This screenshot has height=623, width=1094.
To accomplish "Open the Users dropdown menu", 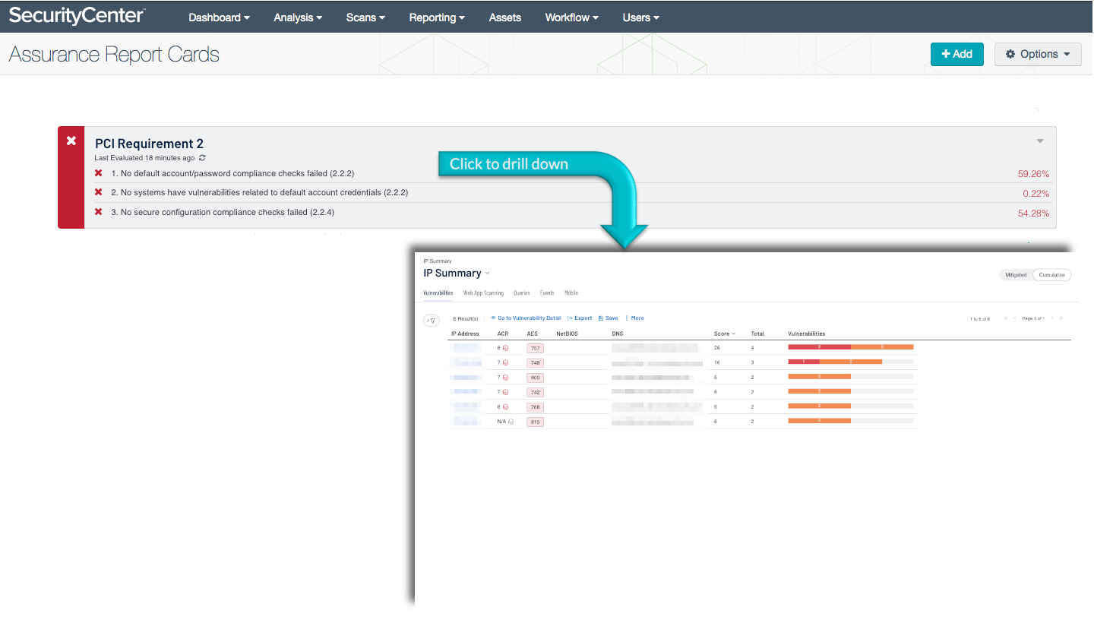I will tap(640, 17).
